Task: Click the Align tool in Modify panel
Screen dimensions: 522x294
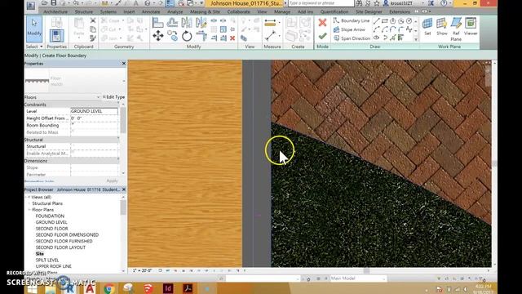Action: tap(157, 23)
